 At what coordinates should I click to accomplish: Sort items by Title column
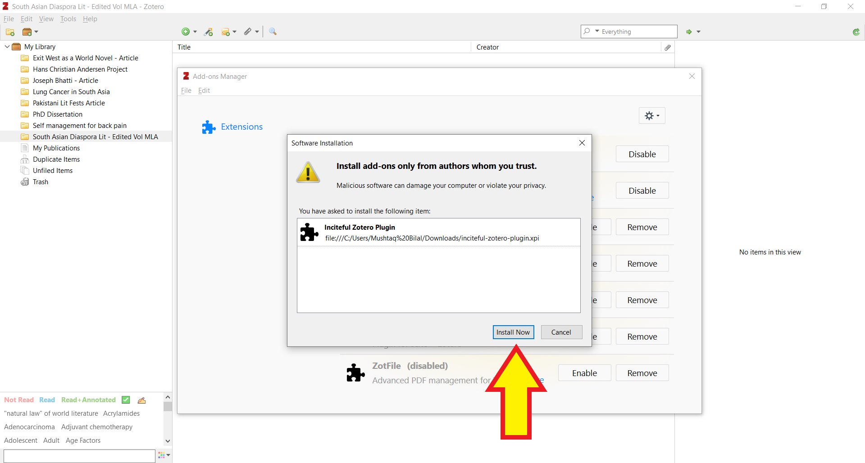321,47
